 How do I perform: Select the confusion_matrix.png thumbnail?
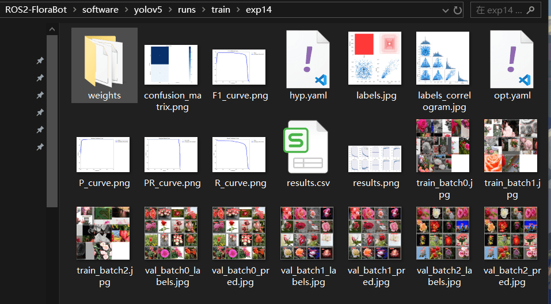pyautogui.click(x=171, y=66)
